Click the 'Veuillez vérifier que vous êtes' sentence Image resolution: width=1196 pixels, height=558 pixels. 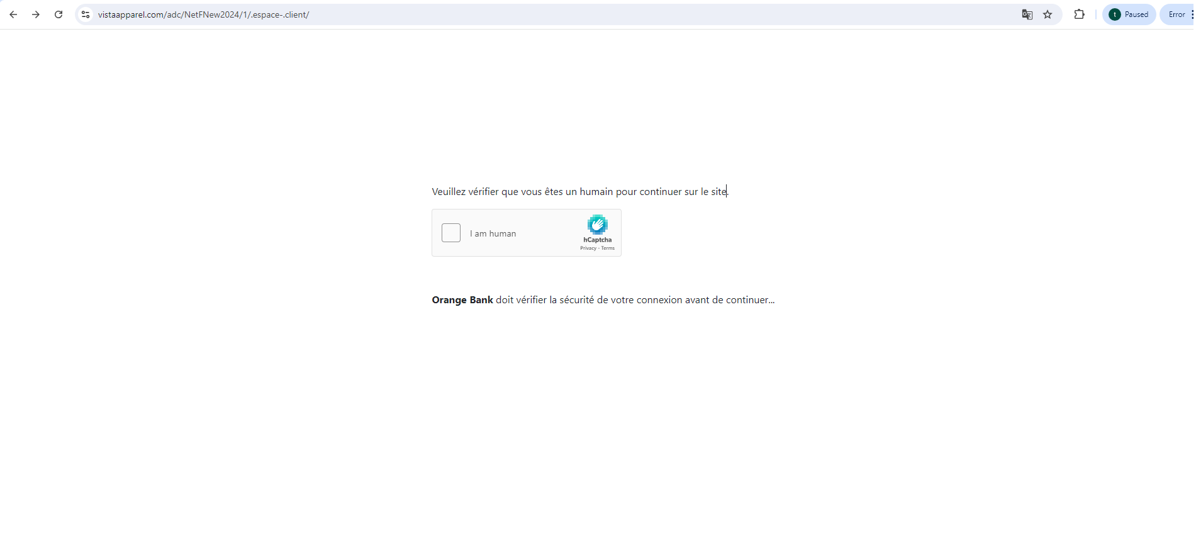579,192
